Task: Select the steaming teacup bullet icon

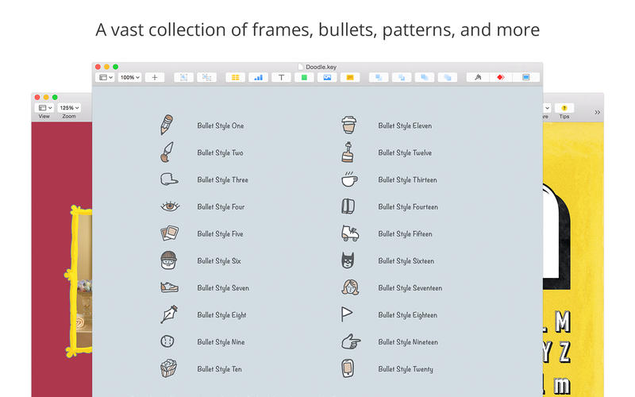Action: coord(349,179)
